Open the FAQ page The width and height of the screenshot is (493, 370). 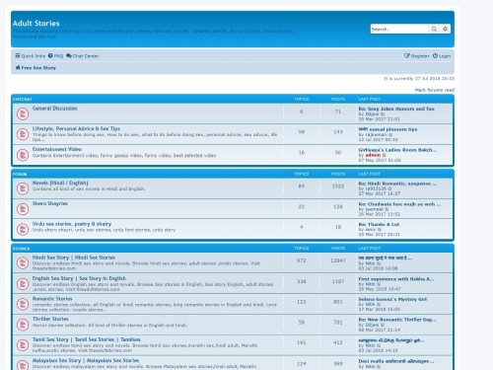[55, 56]
